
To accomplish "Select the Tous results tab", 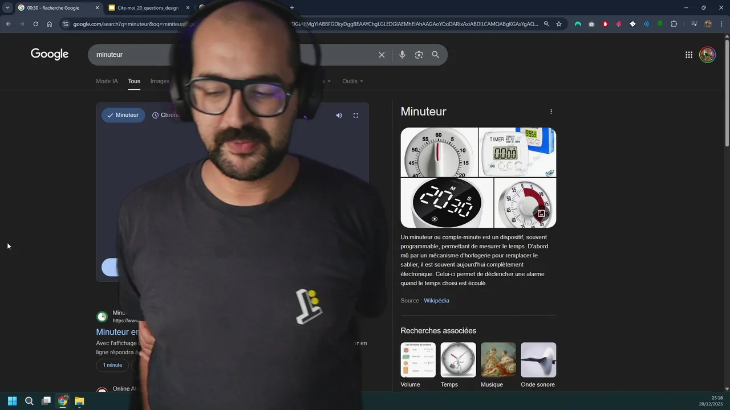I will pyautogui.click(x=134, y=81).
